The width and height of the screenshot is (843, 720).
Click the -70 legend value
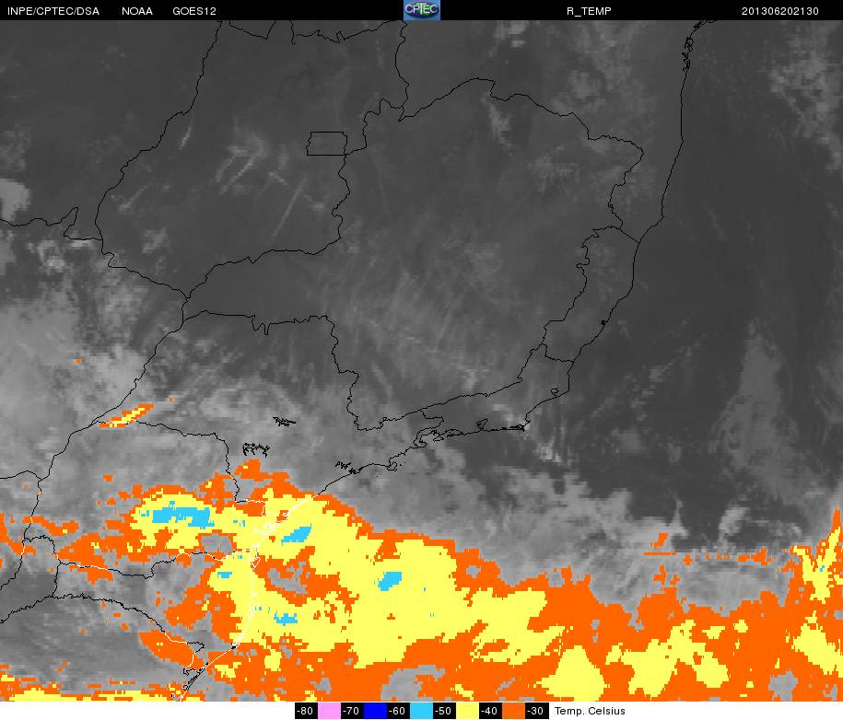[x=352, y=711]
